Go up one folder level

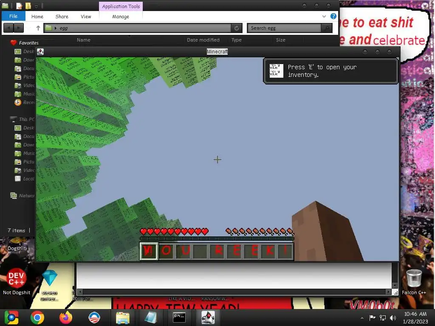coord(38,28)
